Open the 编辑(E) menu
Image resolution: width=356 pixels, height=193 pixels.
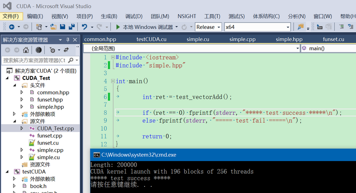point(35,16)
